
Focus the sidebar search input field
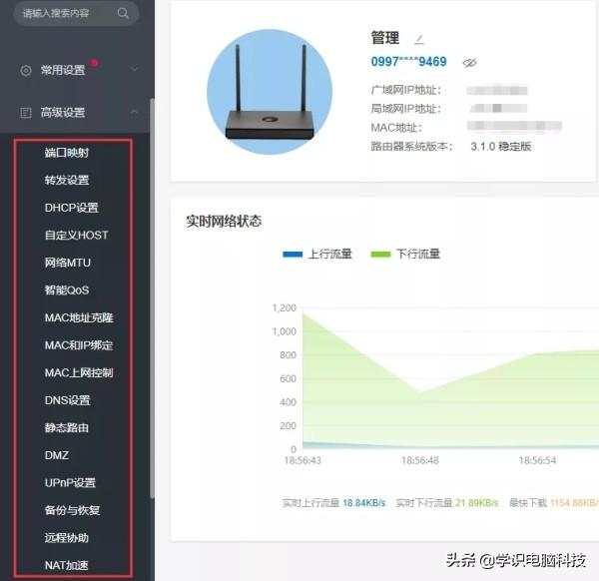pos(76,13)
